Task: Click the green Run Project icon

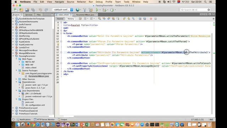Action: pyautogui.click(x=97, y=10)
